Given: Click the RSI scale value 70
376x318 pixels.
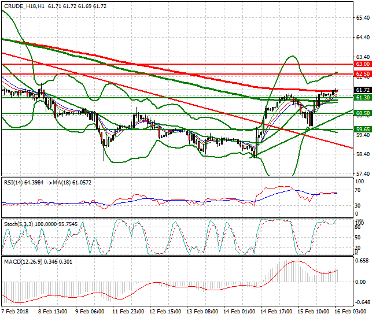Looking at the screenshot, I should (357, 190).
